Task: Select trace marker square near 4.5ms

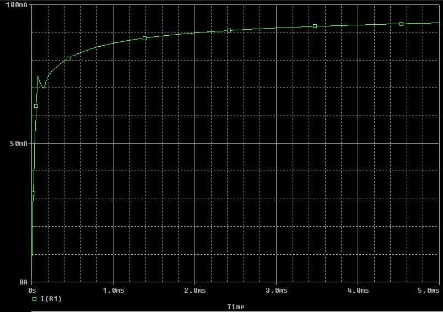Action: click(401, 24)
